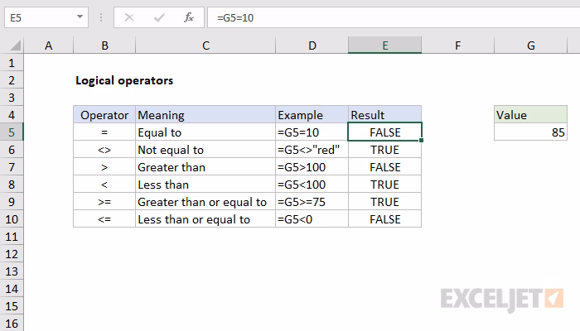
Task: Select row 5 header
Action: [12, 132]
